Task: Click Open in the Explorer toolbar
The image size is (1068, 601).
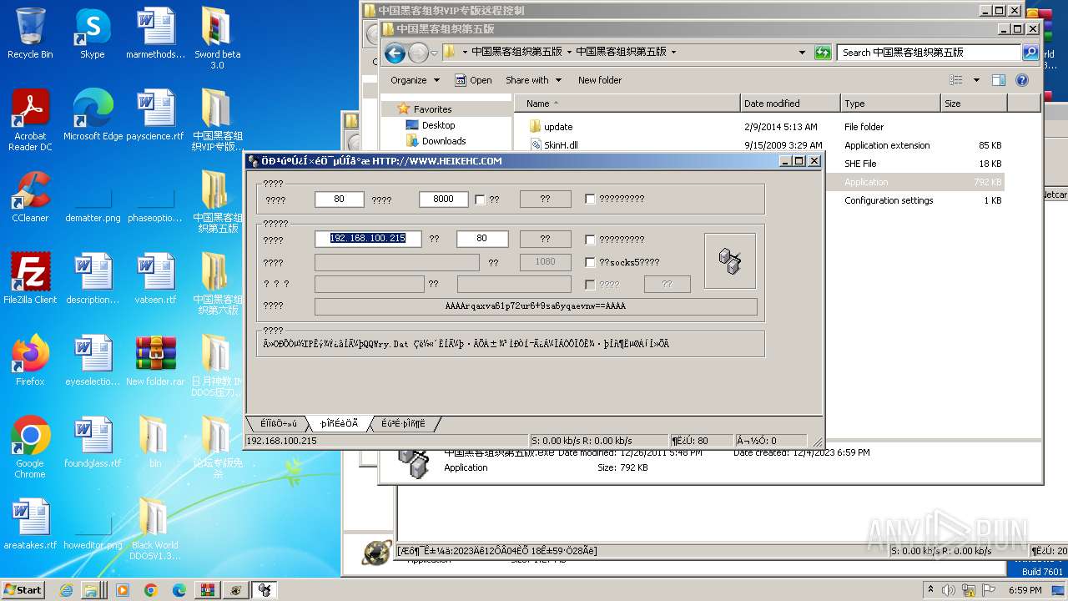Action: 473,80
